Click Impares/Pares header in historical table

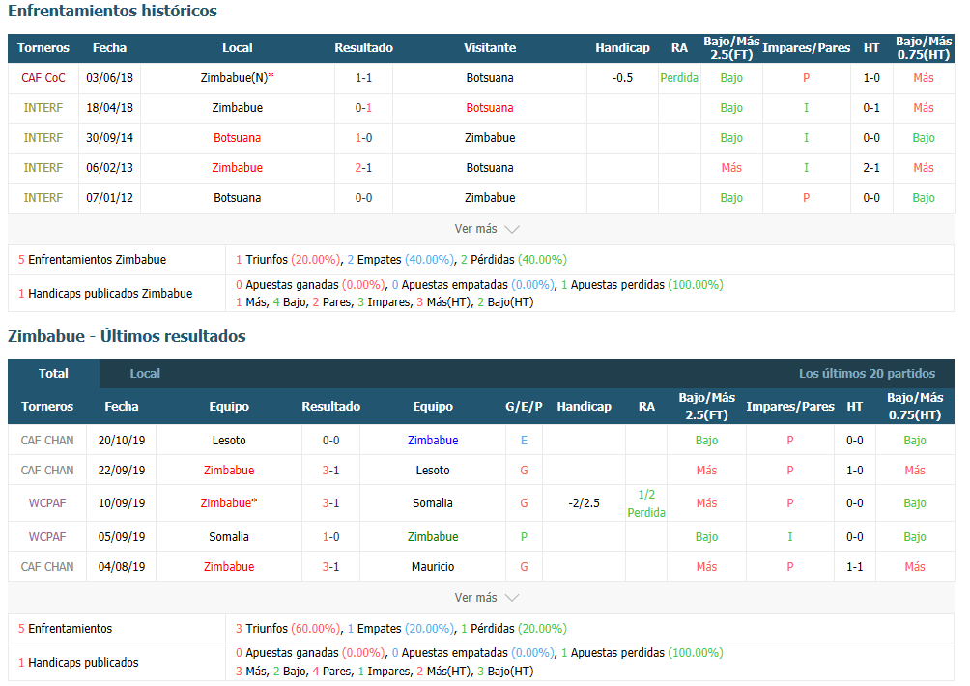click(806, 48)
